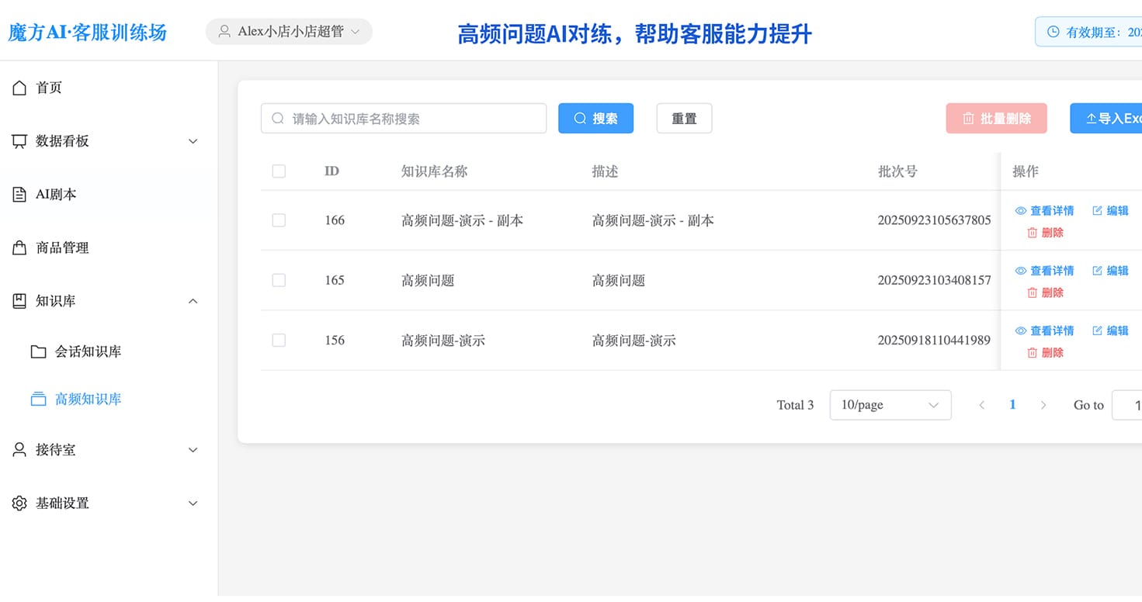This screenshot has width=1142, height=602.
Task: Click the home icon beside 首页
Action: tap(19, 88)
